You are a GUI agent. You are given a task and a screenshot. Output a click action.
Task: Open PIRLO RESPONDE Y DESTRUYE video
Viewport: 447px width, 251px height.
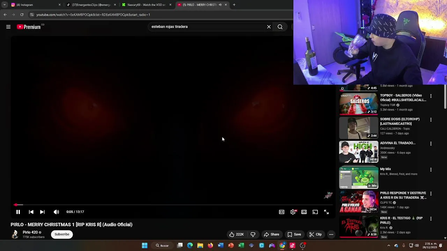(x=359, y=202)
